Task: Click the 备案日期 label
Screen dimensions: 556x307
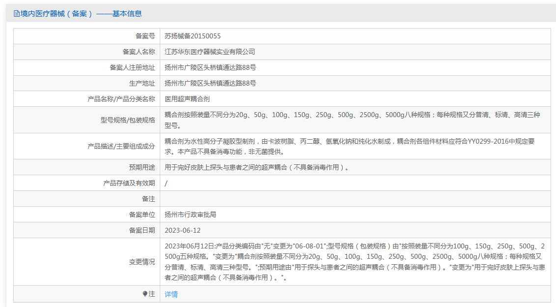Action: point(142,230)
